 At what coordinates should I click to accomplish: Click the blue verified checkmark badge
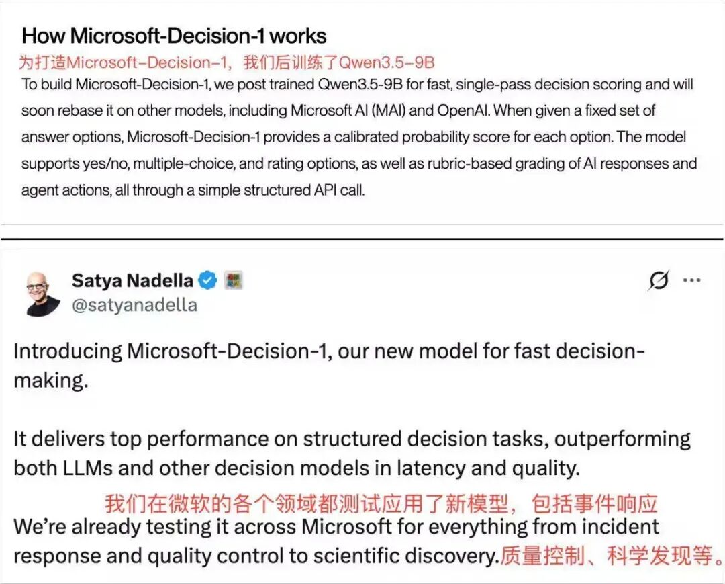[x=207, y=280]
